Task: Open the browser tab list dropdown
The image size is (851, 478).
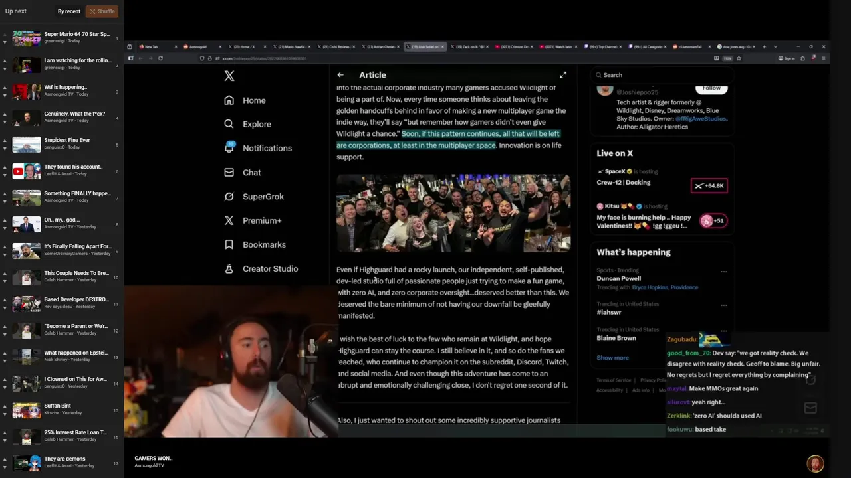Action: [x=775, y=47]
